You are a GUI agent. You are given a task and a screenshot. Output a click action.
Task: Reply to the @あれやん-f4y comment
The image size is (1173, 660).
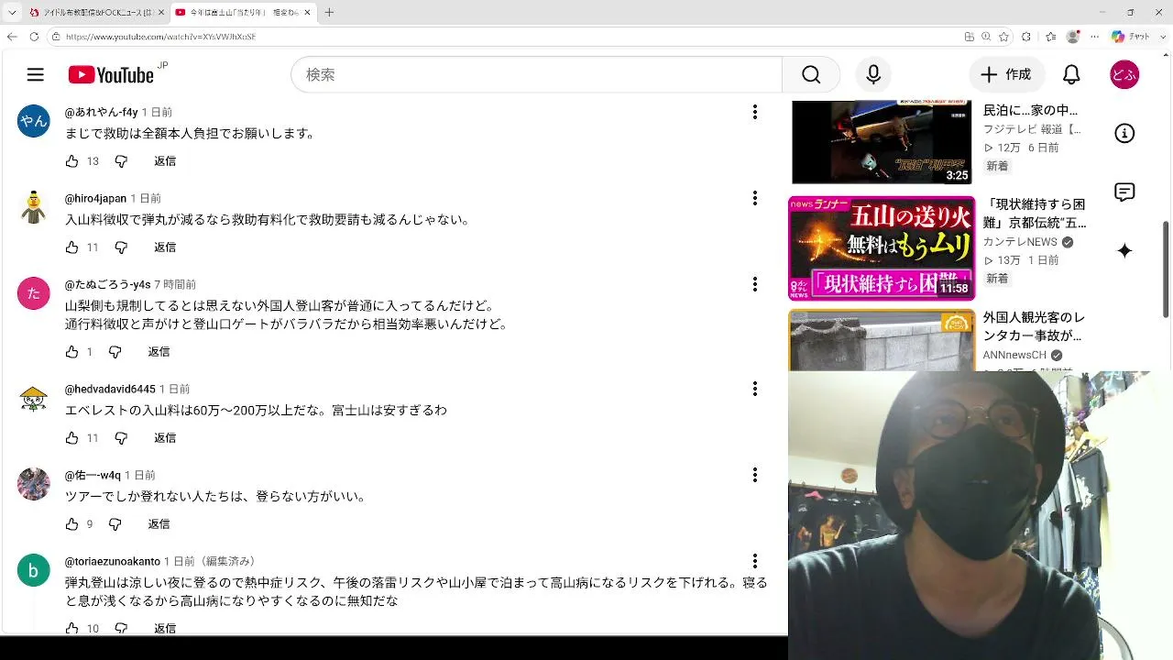pyautogui.click(x=165, y=161)
